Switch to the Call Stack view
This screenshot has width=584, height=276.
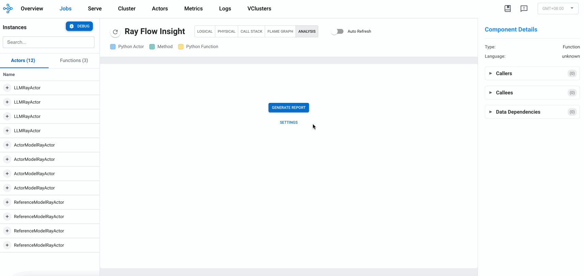coord(252,31)
